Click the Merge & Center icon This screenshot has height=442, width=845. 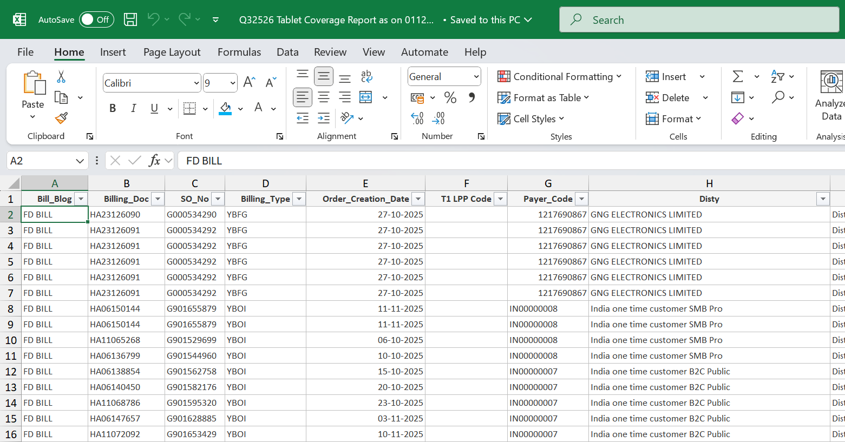tap(366, 97)
